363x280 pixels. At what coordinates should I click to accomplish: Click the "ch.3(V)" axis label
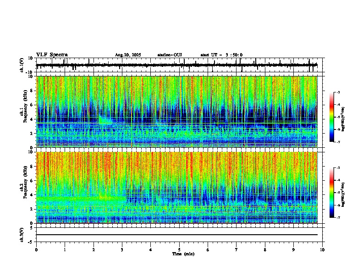tap(22, 235)
